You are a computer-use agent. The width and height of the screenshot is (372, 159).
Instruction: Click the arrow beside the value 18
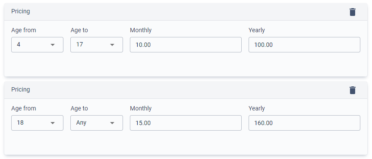(x=53, y=123)
